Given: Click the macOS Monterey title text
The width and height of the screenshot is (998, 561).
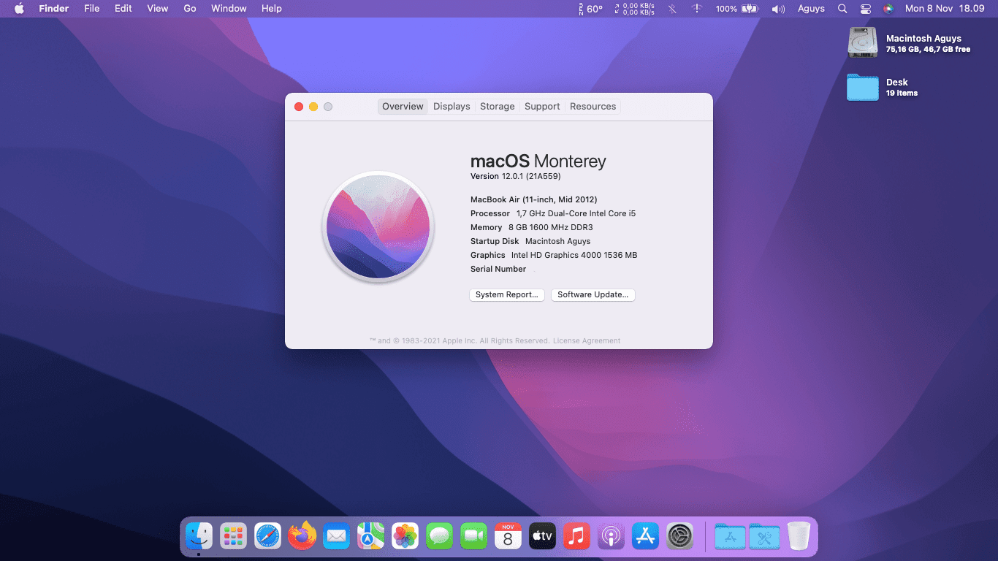Looking at the screenshot, I should tap(538, 161).
